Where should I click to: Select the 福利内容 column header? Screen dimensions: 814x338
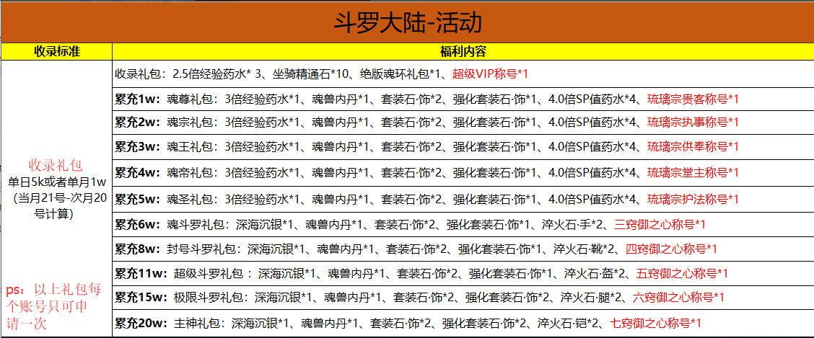(462, 51)
